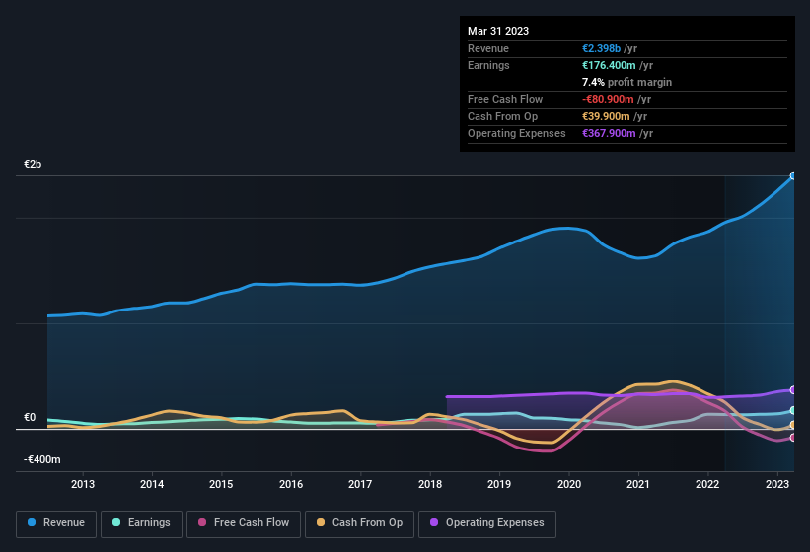This screenshot has height=552, width=810.
Task: Click the 2014 x-axis label
Action: tap(152, 484)
